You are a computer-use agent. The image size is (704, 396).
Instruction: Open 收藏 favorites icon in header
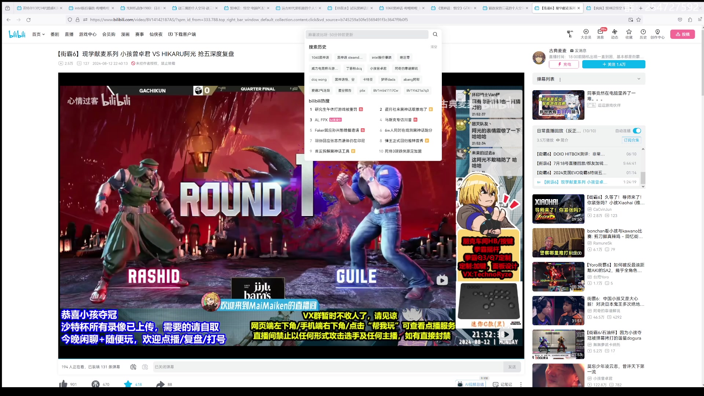(x=629, y=34)
